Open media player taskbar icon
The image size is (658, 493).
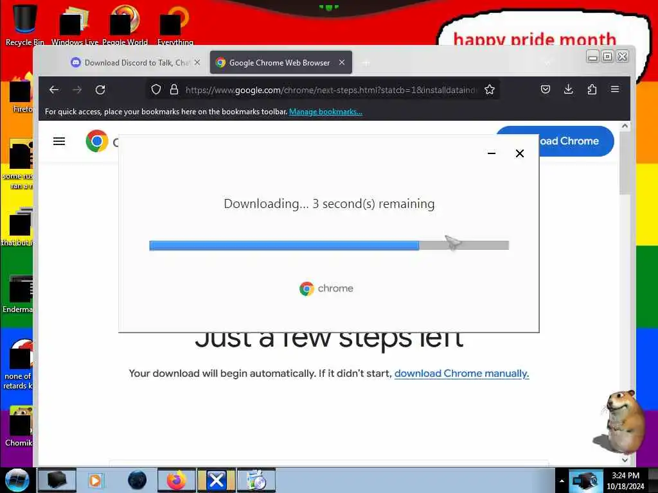pos(95,480)
